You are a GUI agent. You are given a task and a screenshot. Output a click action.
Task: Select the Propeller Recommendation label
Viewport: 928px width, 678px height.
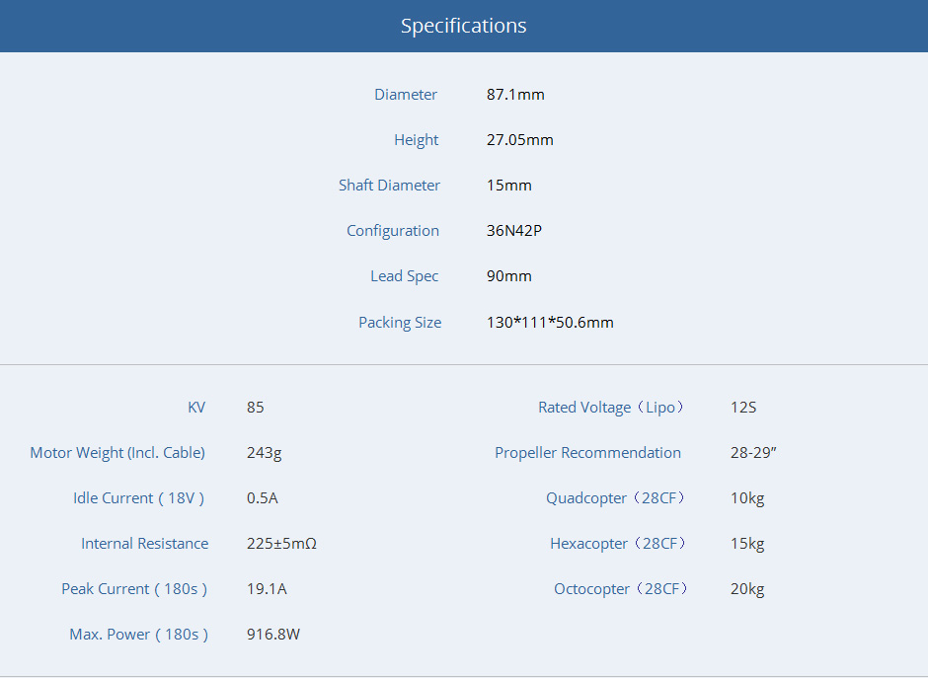[x=587, y=453]
